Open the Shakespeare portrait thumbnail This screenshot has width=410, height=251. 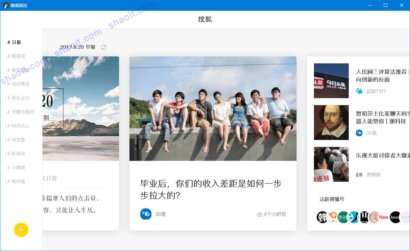click(331, 123)
